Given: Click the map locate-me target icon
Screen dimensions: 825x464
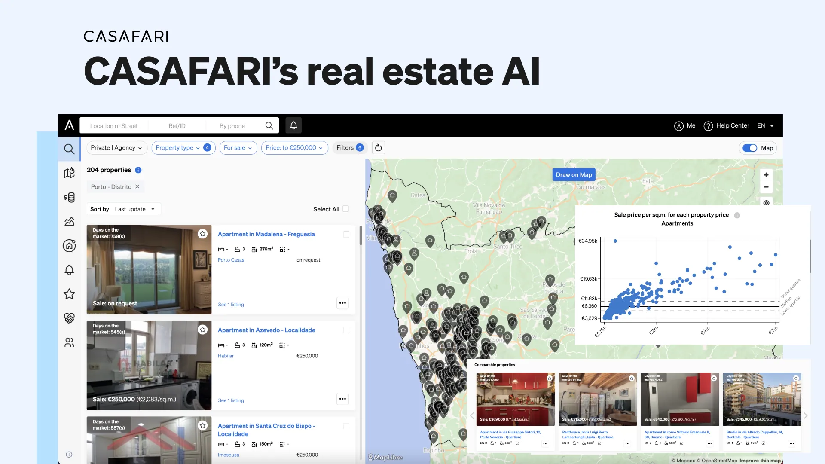Looking at the screenshot, I should [x=766, y=202].
